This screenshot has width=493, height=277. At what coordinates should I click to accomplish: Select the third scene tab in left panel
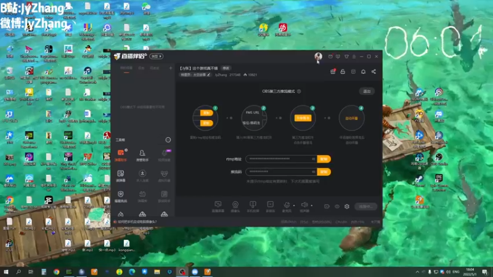click(x=155, y=68)
